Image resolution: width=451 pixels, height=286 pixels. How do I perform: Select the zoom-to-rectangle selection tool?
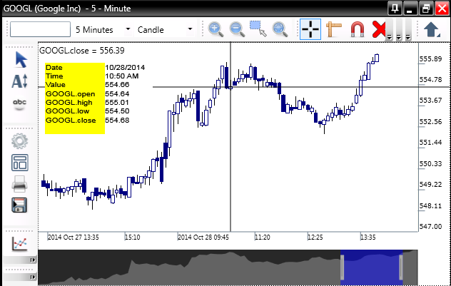258,29
